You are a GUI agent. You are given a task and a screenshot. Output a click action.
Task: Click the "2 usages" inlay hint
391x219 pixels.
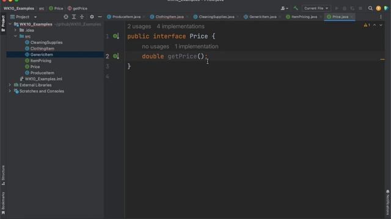point(139,26)
